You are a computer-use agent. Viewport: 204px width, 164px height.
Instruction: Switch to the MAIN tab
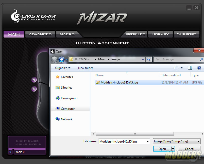tap(14, 34)
